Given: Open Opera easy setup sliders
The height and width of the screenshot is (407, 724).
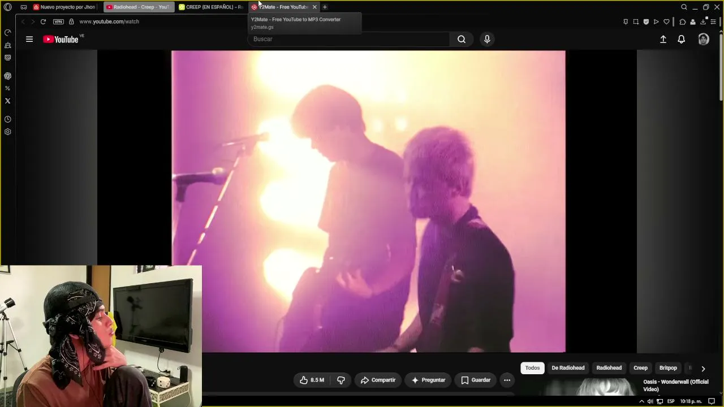Looking at the screenshot, I should [713, 21].
